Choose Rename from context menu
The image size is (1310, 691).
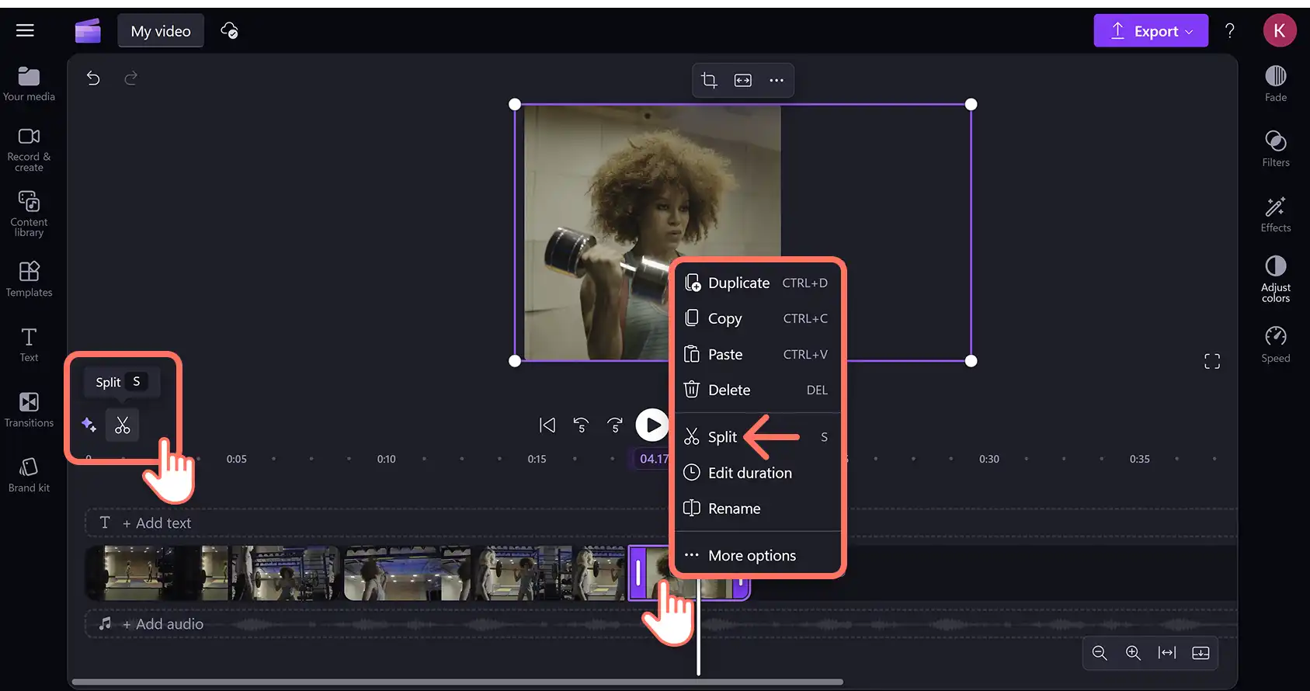coord(757,509)
